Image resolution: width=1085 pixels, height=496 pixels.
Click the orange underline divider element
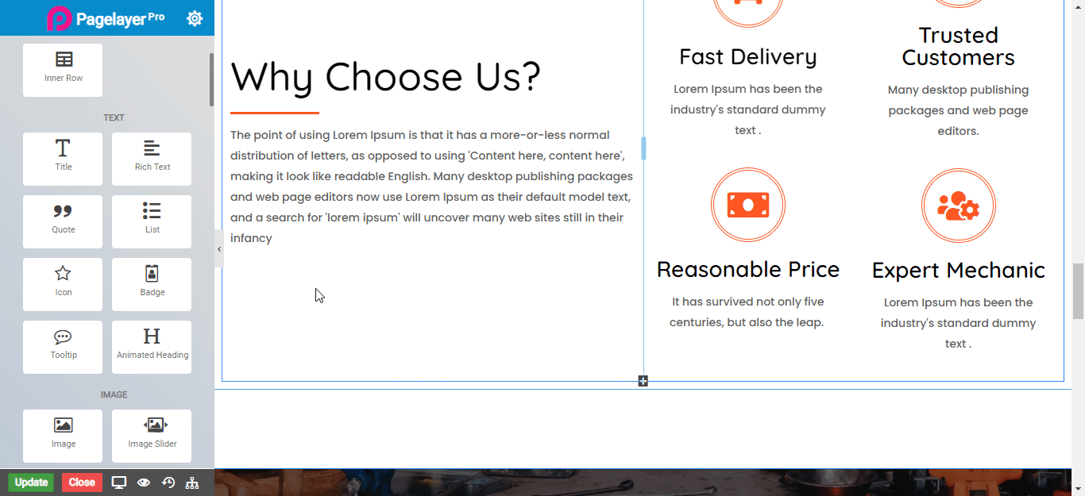click(275, 113)
